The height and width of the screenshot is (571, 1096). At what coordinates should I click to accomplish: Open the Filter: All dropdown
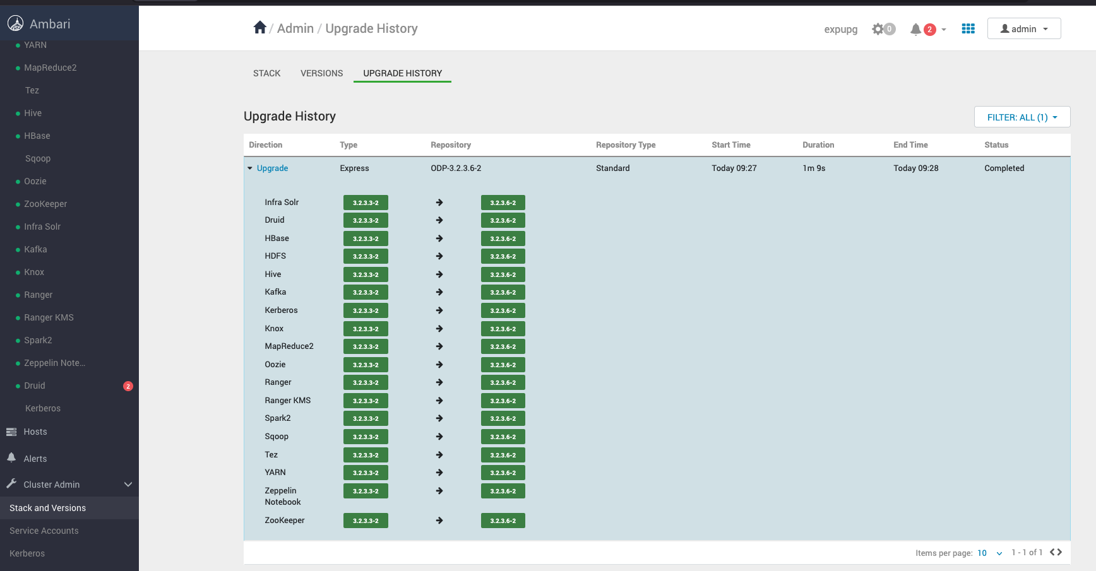1022,117
